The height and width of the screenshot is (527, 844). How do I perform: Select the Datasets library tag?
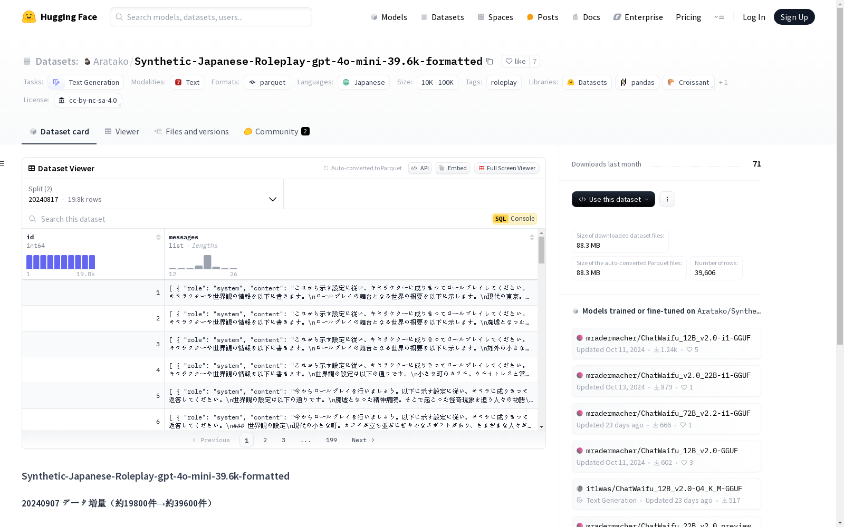coord(587,82)
